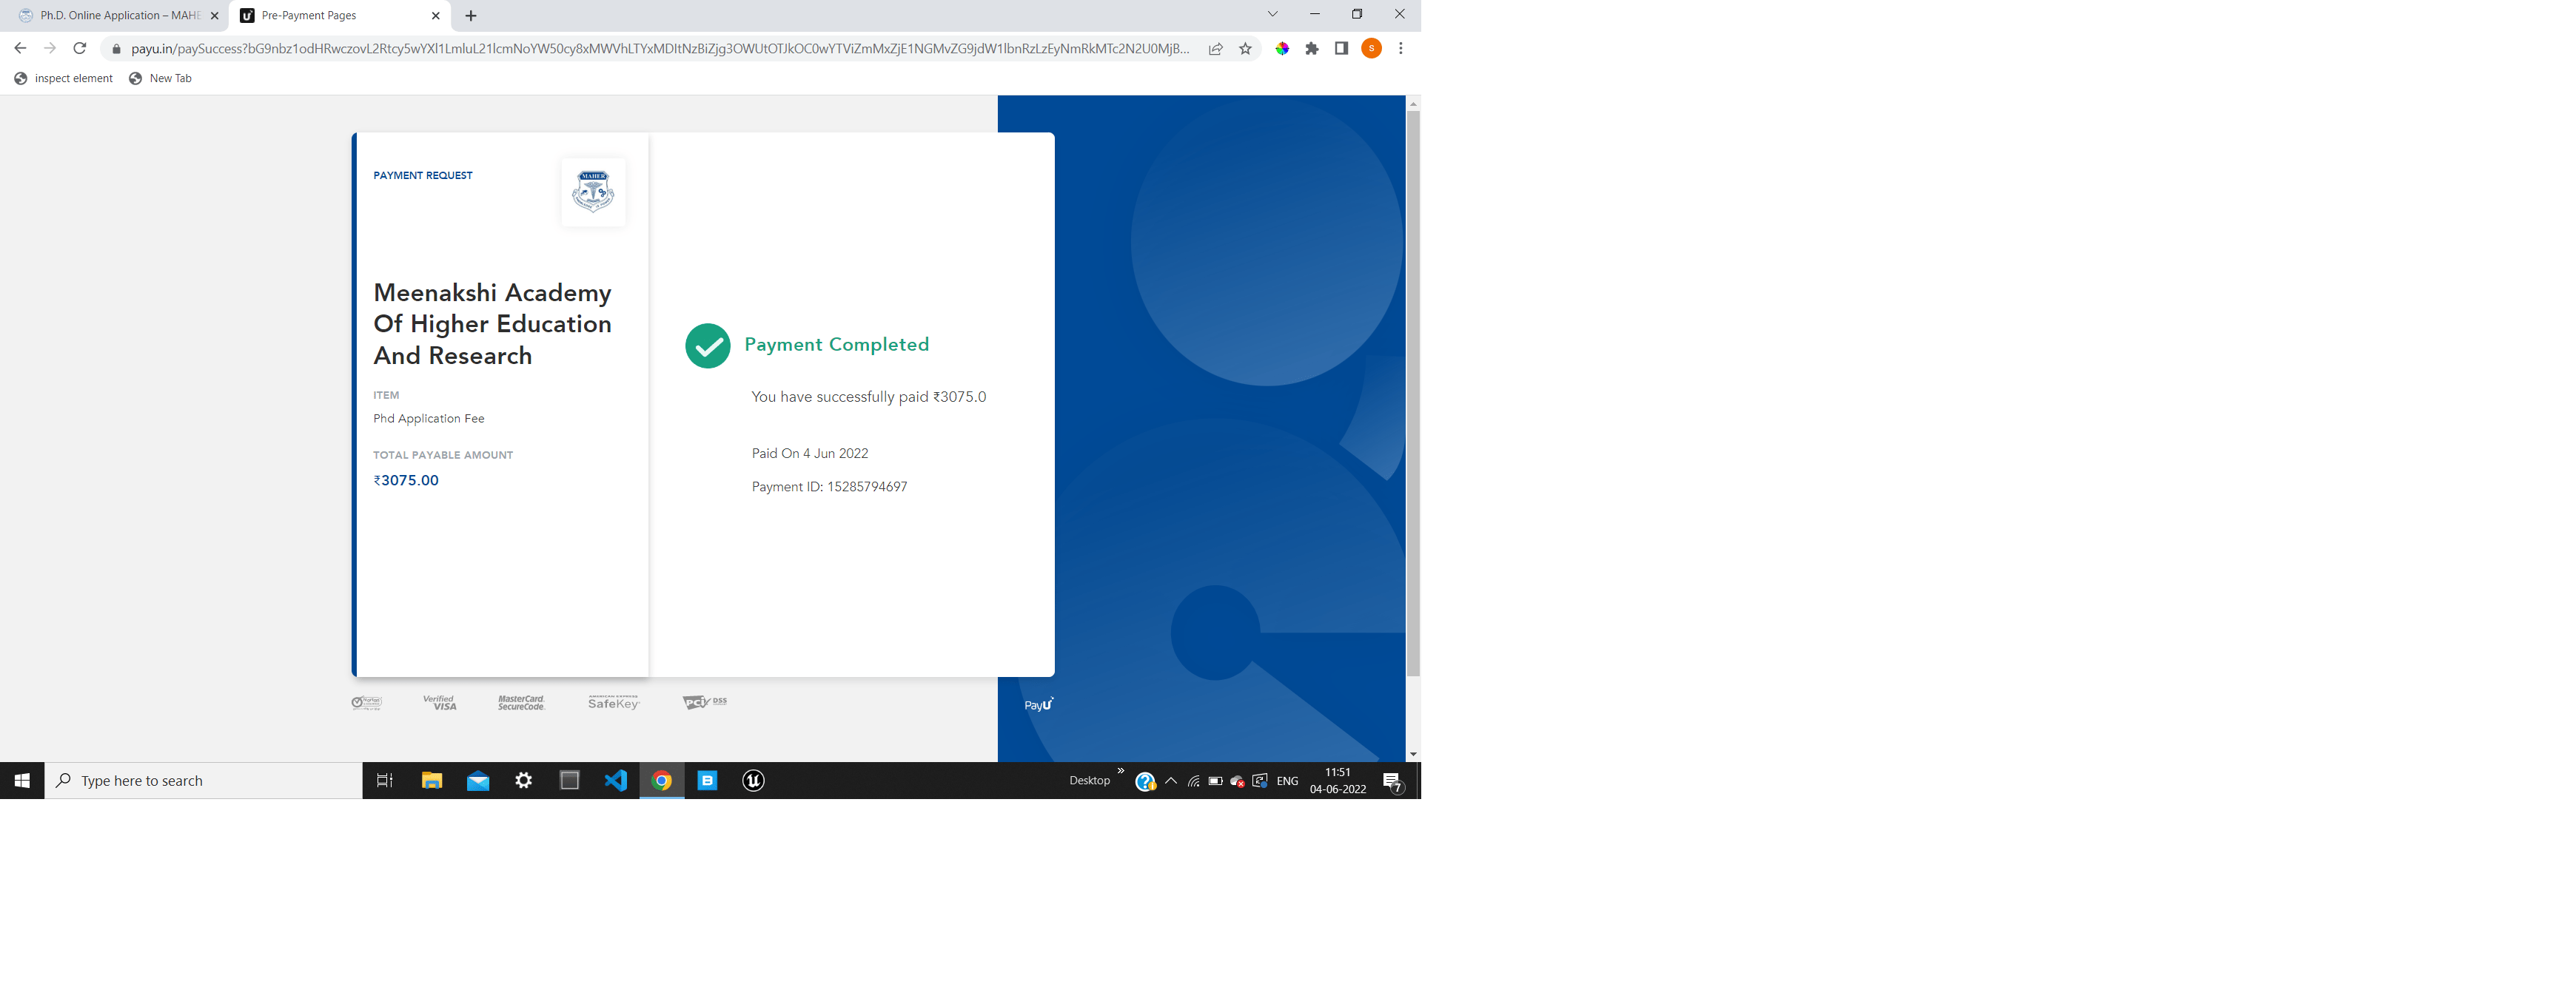
Task: Open the tab search dropdown
Action: 1272,15
